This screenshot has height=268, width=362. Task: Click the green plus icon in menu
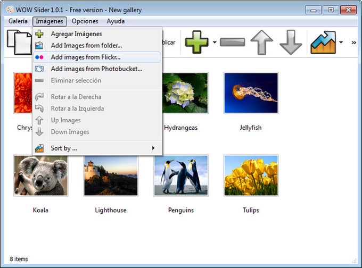(x=39, y=34)
